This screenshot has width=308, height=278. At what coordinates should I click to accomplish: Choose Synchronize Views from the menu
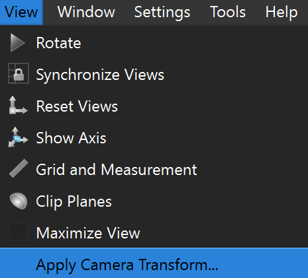(100, 75)
